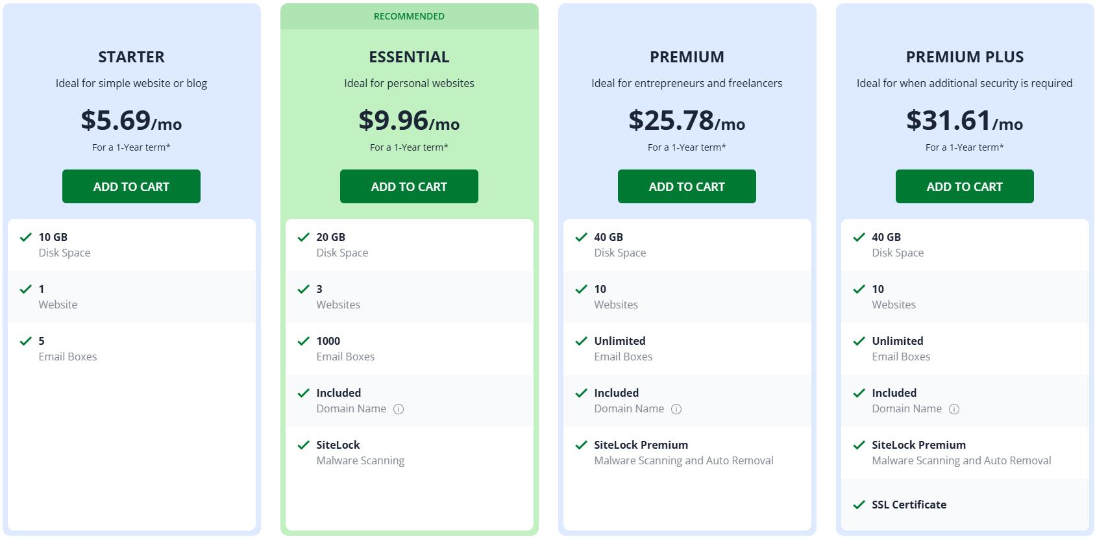Click checkmark beside Starter 5 Email Boxes
The width and height of the screenshot is (1095, 539).
coord(26,341)
